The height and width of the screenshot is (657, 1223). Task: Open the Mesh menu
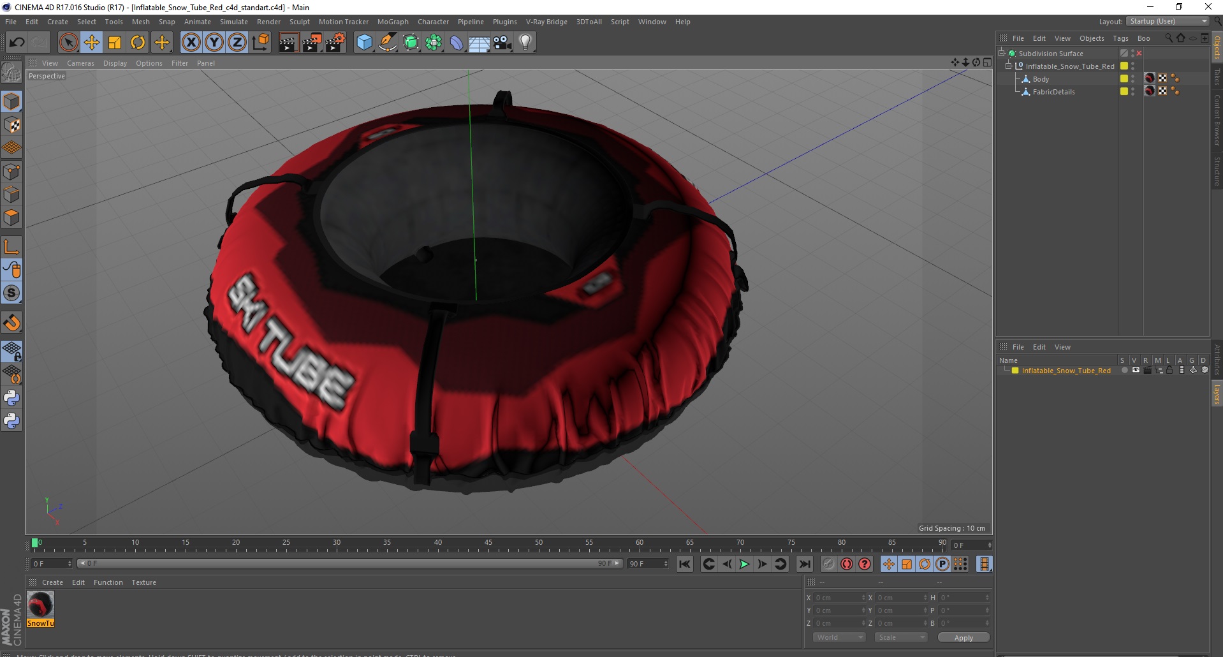pos(140,22)
